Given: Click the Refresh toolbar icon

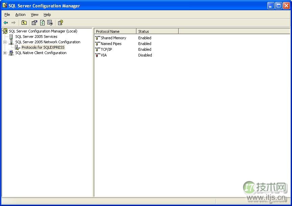Looking at the screenshot, I should tap(43, 23).
